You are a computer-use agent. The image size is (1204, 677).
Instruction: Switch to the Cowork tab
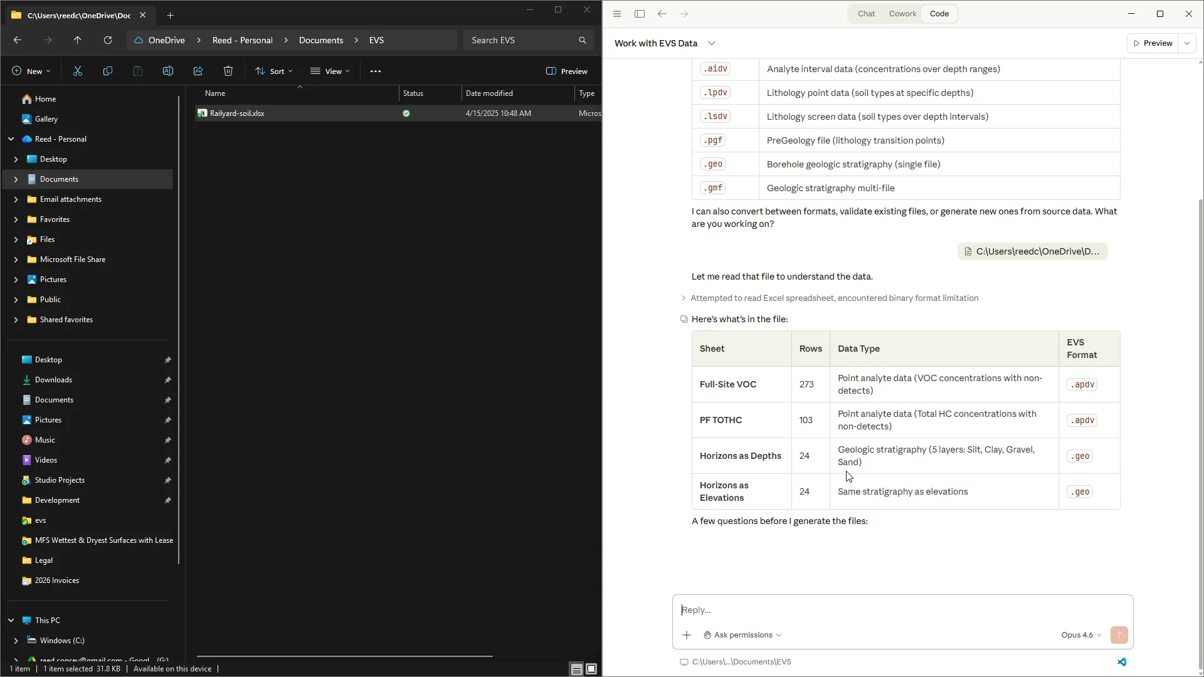point(902,14)
